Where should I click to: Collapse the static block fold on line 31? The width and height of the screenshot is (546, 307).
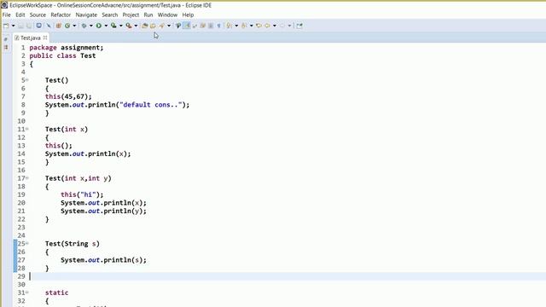pos(27,293)
